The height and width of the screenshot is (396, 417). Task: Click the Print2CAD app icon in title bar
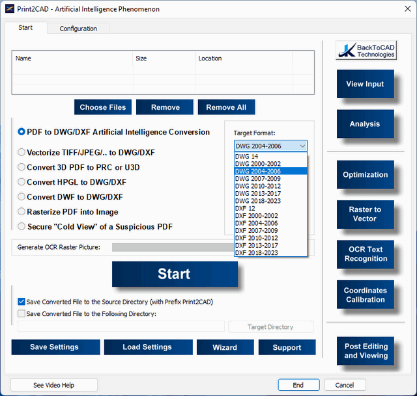point(9,9)
